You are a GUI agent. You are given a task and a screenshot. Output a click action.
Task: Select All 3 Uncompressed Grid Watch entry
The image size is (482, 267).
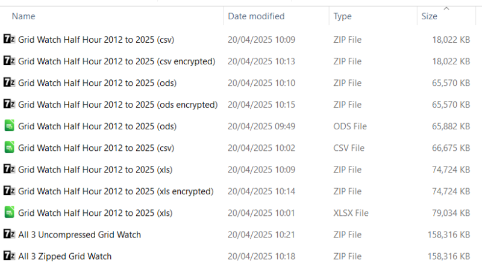[x=80, y=235]
